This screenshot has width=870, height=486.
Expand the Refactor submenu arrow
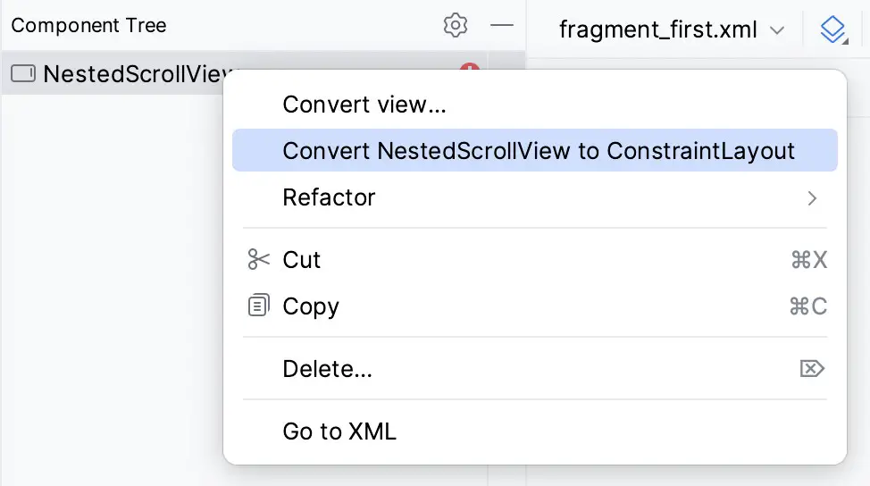click(x=812, y=198)
